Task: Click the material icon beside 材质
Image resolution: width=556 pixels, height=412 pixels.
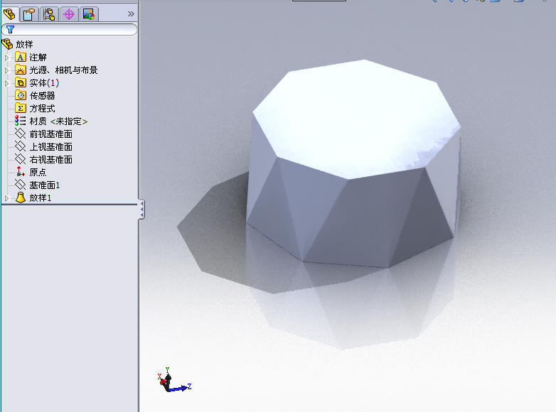Action: pyautogui.click(x=20, y=121)
